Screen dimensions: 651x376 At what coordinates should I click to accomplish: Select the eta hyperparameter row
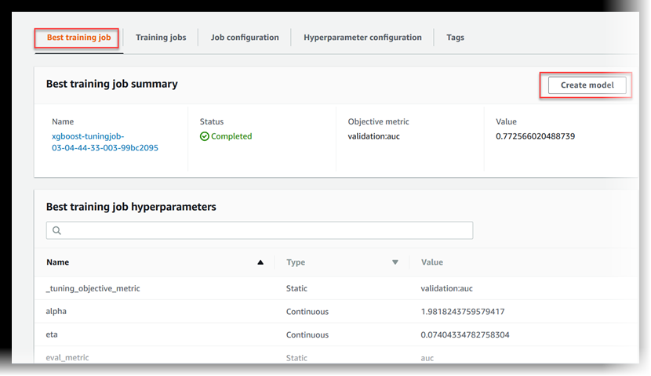53,334
